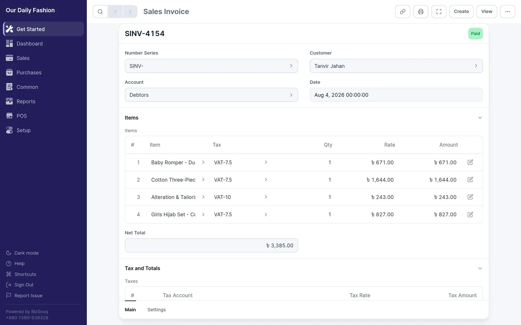This screenshot has height=325, width=521.
Task: Toggle fullscreen view icon
Action: tap(439, 12)
